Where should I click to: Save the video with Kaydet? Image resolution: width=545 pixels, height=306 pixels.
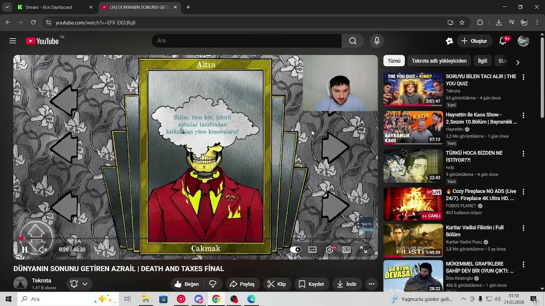tap(311, 284)
